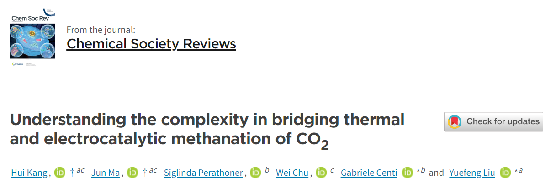Open author Yuefeng Liu's name link
The image size is (556, 194).
click(472, 173)
